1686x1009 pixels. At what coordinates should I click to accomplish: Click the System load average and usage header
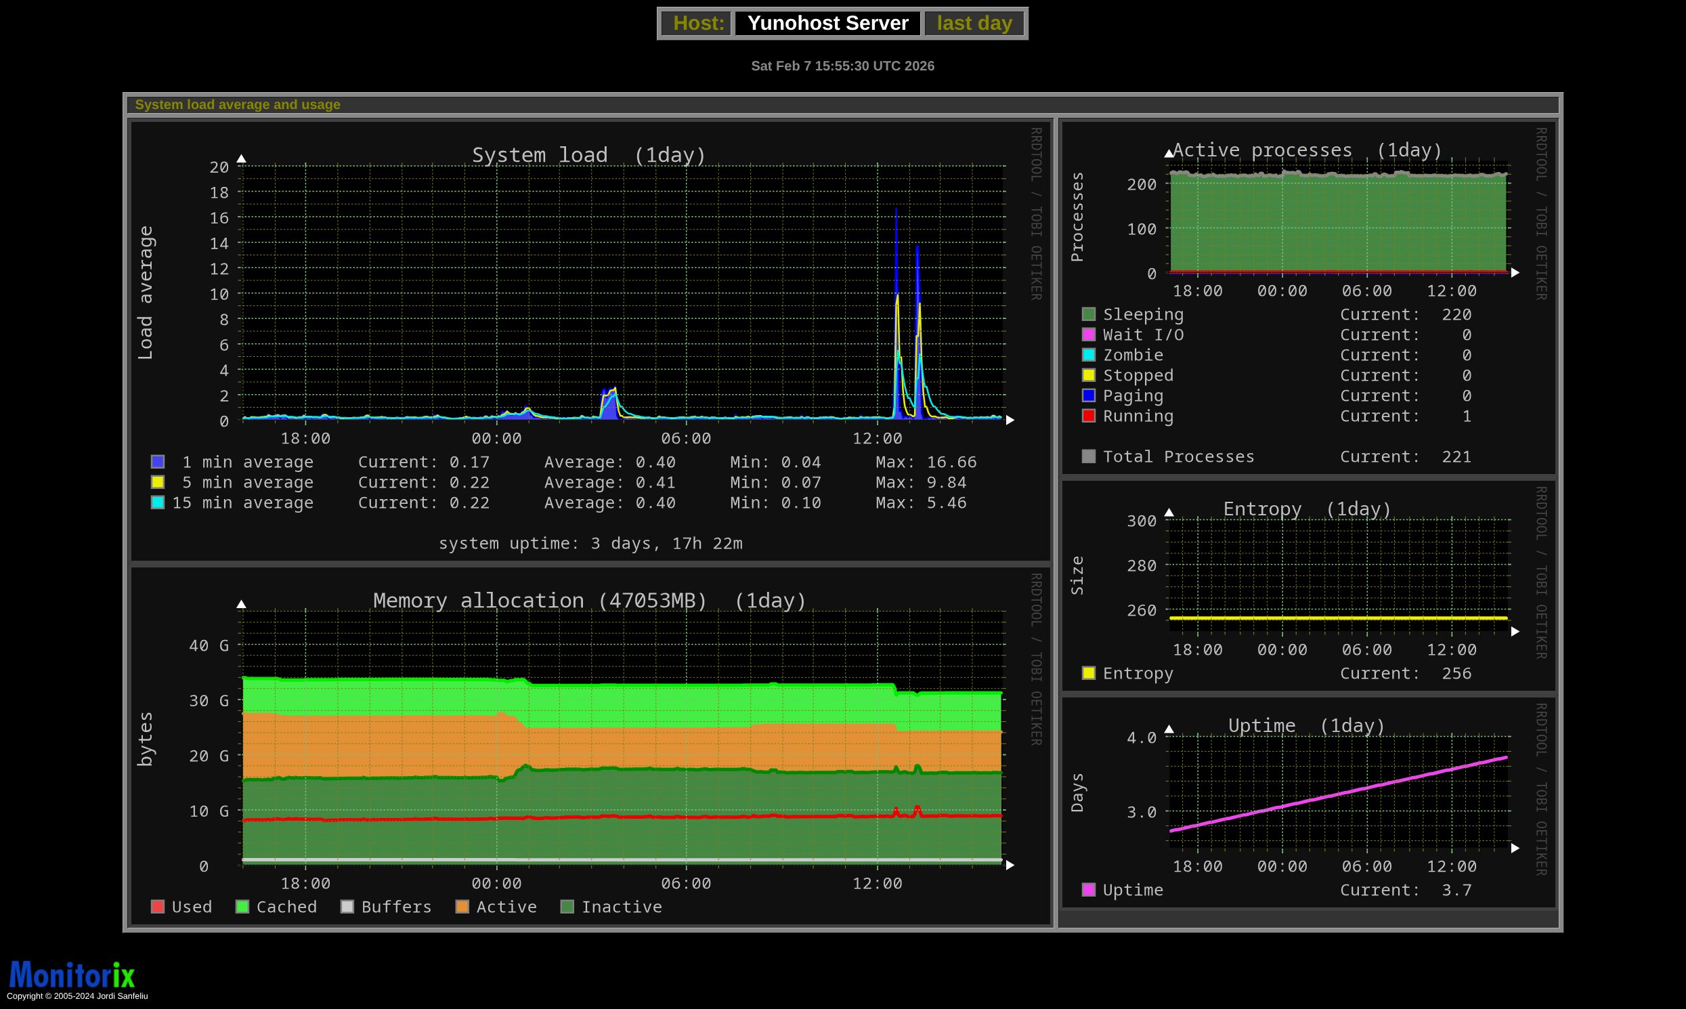pos(237,105)
